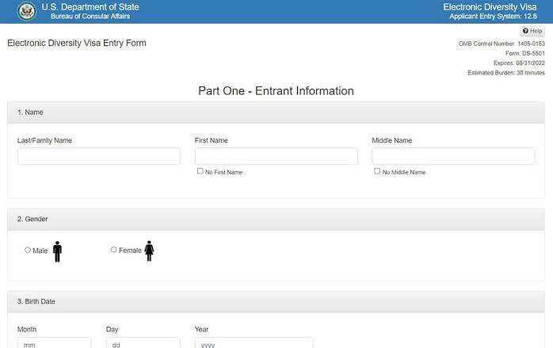Select the Male radio button

[x=28, y=250]
